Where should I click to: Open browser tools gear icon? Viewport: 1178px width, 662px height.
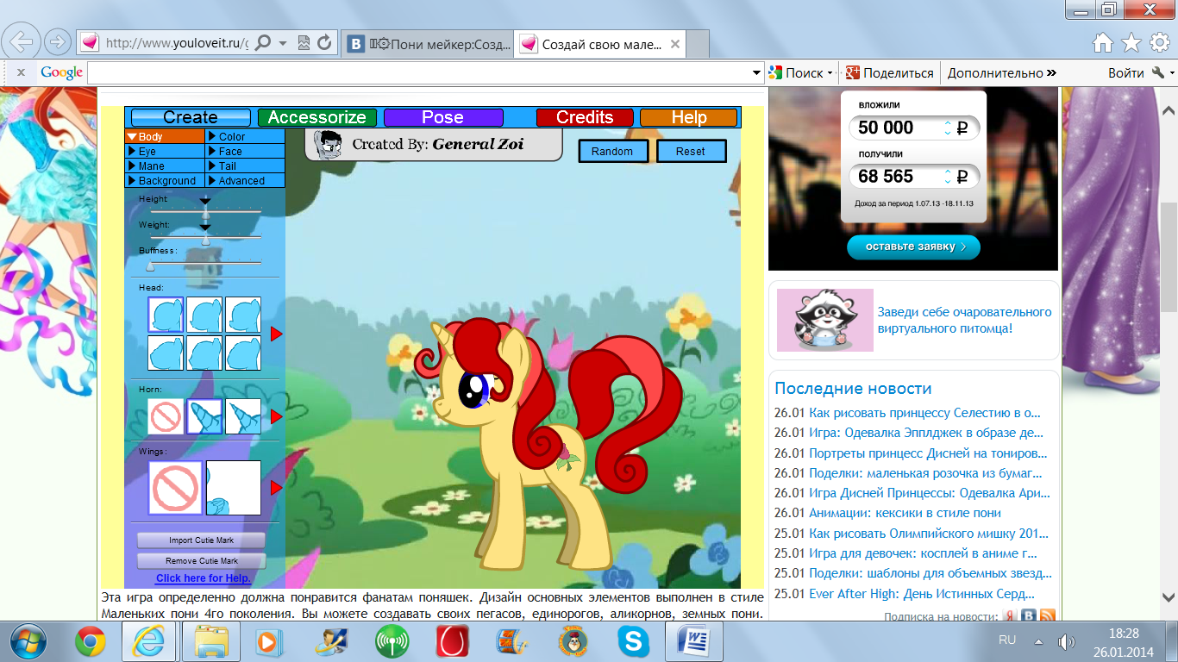(1159, 42)
